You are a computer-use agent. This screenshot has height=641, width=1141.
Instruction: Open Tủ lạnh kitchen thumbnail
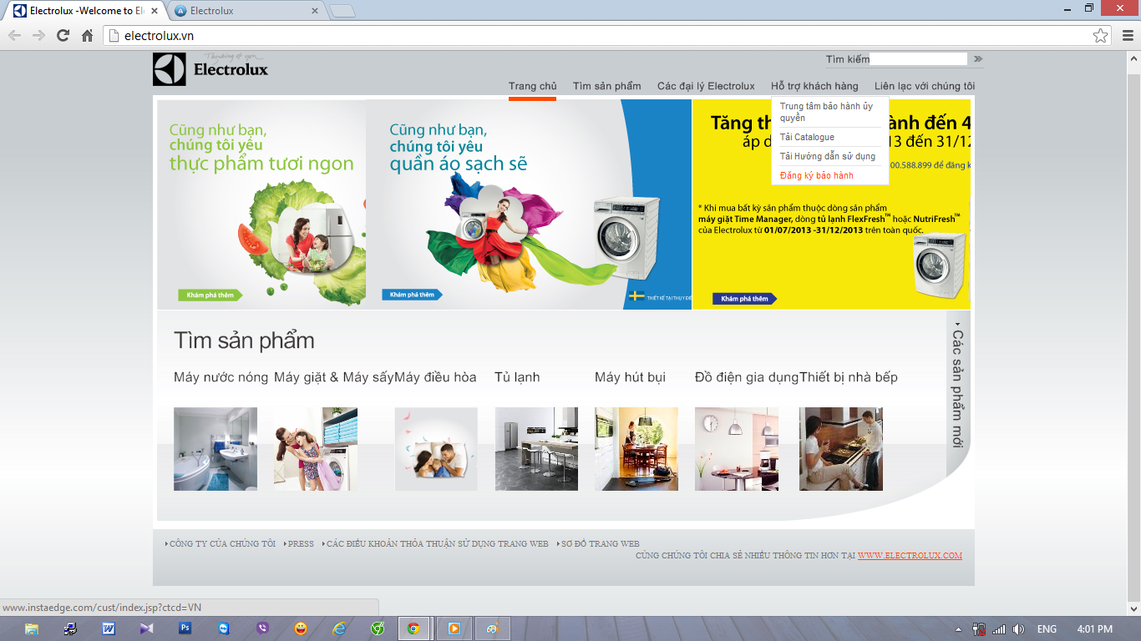pos(536,449)
